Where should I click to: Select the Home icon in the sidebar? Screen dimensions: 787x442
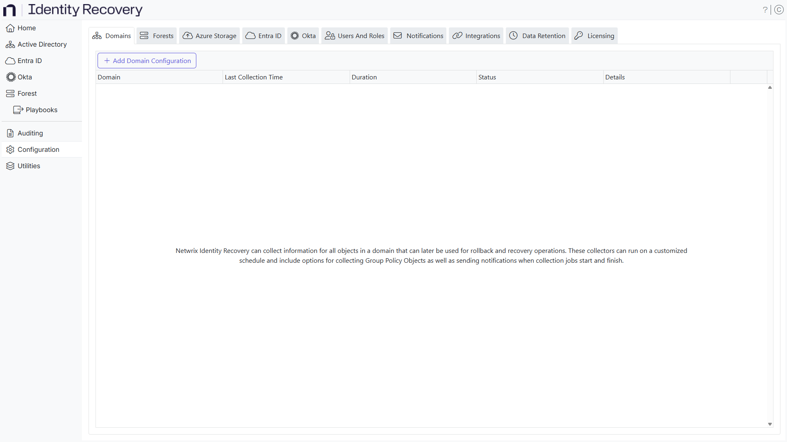9,28
